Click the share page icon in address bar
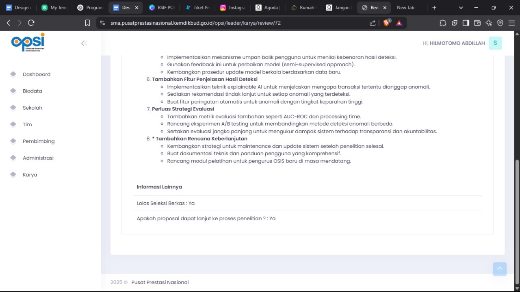Viewport: 520px width, 292px height. (373, 23)
